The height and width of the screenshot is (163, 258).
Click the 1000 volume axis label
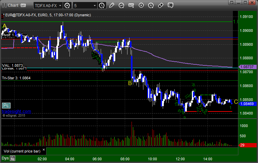tap(244, 126)
